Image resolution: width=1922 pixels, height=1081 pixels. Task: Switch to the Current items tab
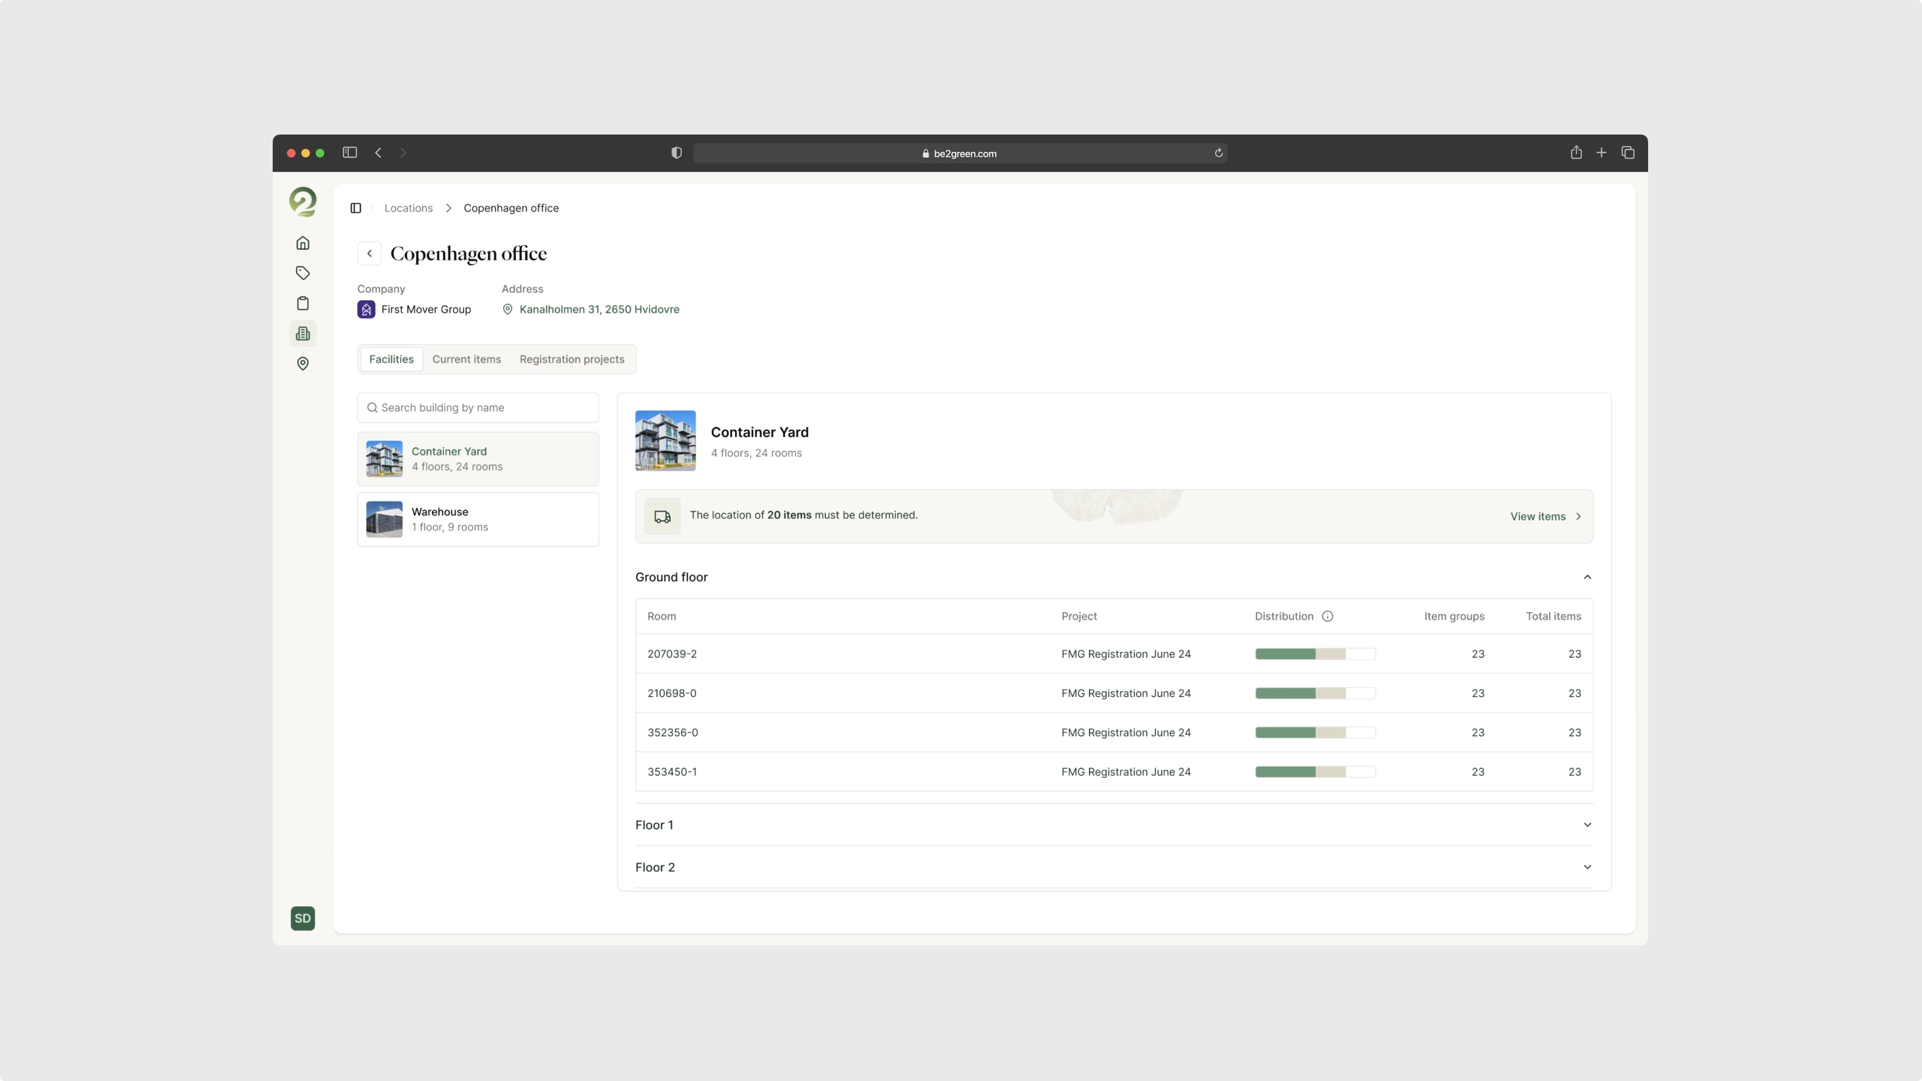tap(466, 359)
